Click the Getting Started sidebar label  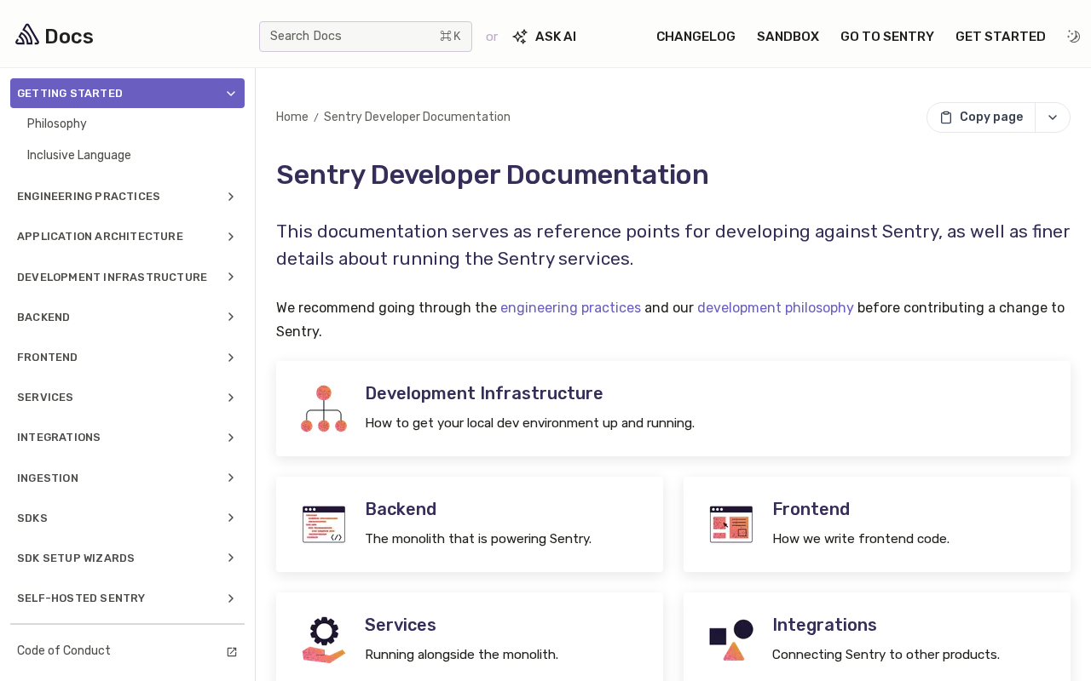70,94
